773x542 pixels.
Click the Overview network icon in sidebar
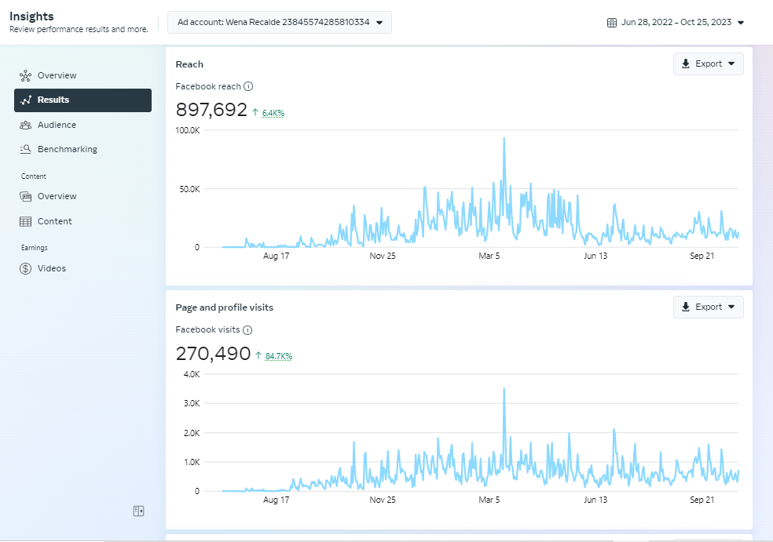point(25,75)
